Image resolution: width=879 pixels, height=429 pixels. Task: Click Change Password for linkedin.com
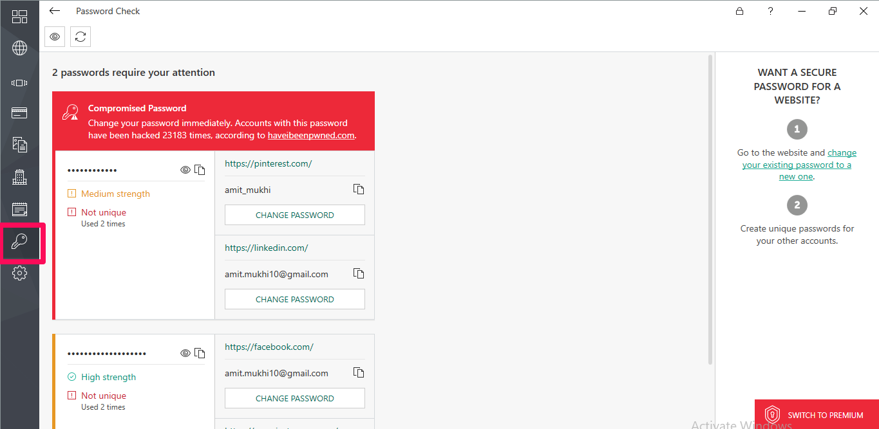coord(295,299)
